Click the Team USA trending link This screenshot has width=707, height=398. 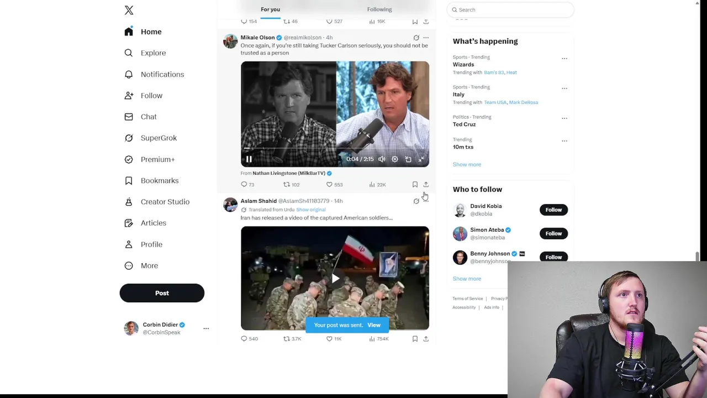coord(495,102)
